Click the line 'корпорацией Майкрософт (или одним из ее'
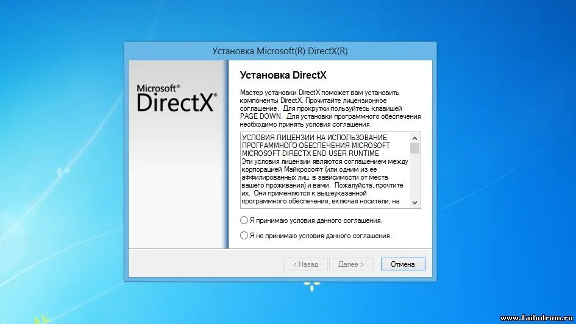576x324 pixels. click(309, 169)
